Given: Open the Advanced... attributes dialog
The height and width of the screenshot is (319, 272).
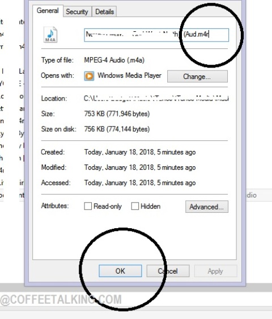Looking at the screenshot, I should [207, 207].
